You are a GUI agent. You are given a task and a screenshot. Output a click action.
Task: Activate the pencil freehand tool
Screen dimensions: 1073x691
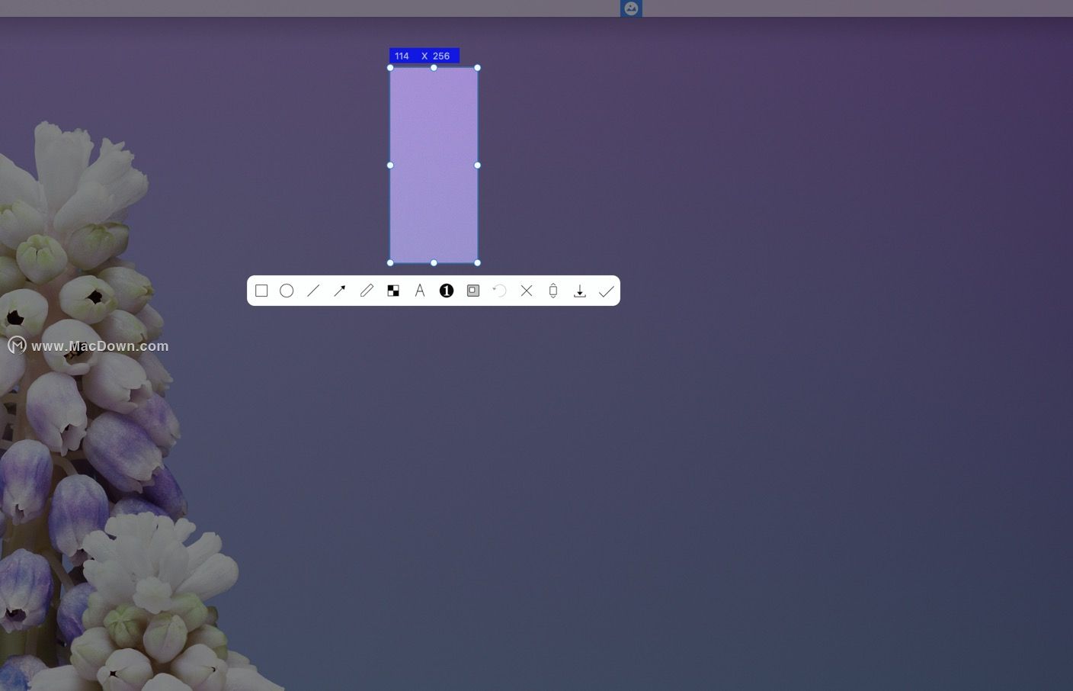(367, 291)
